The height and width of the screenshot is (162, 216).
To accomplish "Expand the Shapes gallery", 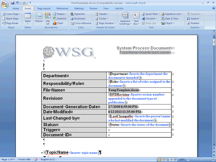I will 60,14.
